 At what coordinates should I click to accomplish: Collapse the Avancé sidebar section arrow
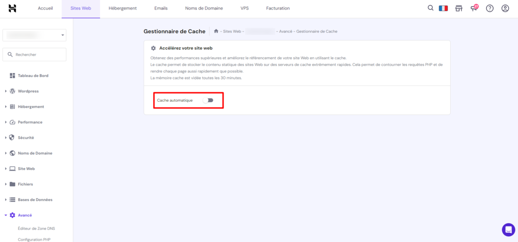coord(6,215)
